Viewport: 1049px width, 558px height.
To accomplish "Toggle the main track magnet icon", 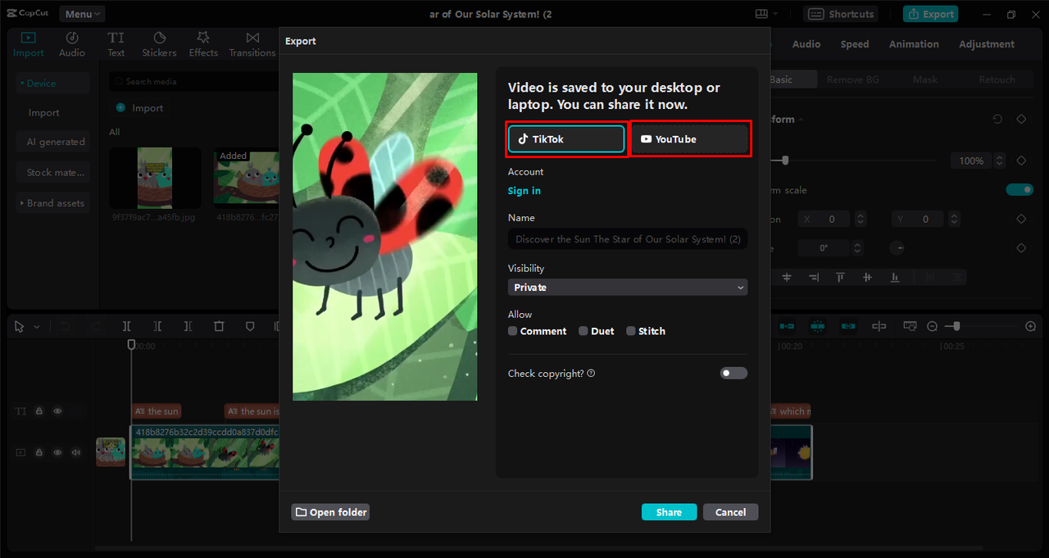I will click(787, 326).
